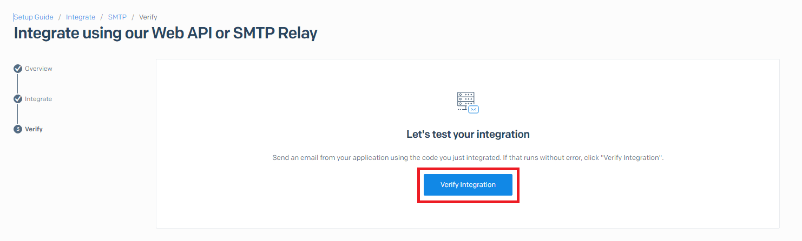Click the slash separator before Verify breadcrumb
This screenshot has width=802, height=241.
(133, 17)
